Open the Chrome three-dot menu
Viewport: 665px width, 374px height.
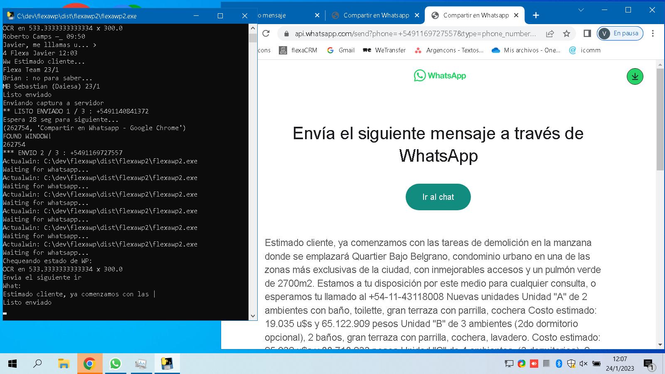653,33
